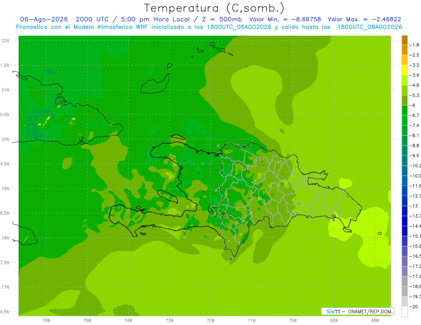Click the title "Temperatura (C,somb.)"
This screenshot has width=421, height=325.
pos(214,8)
